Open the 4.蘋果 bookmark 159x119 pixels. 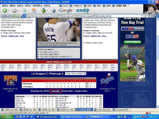tap(107, 6)
